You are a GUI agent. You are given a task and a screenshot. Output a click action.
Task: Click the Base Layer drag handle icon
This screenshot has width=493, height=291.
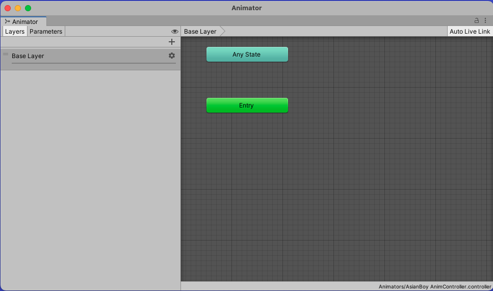tap(6, 54)
